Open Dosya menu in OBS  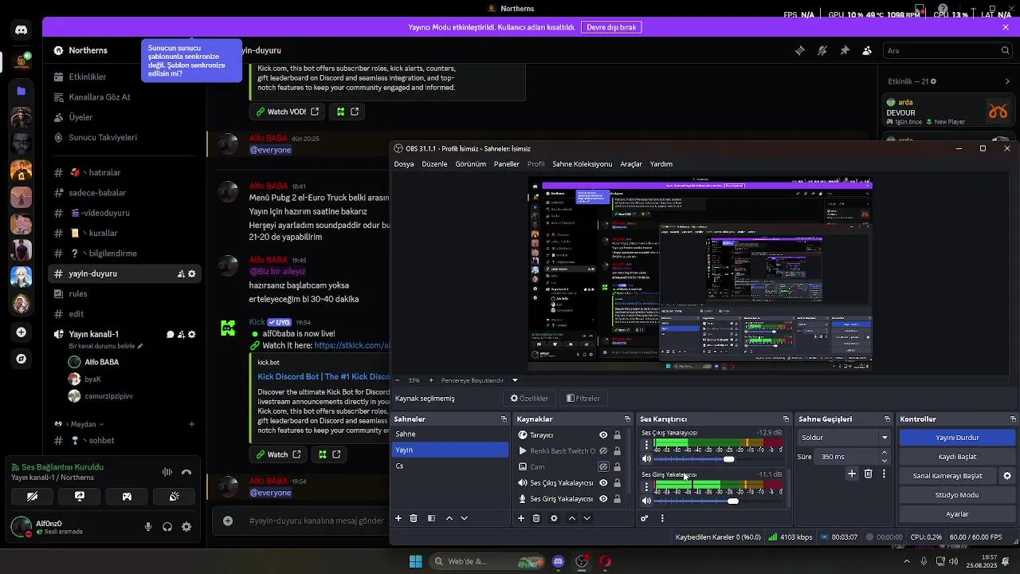click(x=404, y=164)
